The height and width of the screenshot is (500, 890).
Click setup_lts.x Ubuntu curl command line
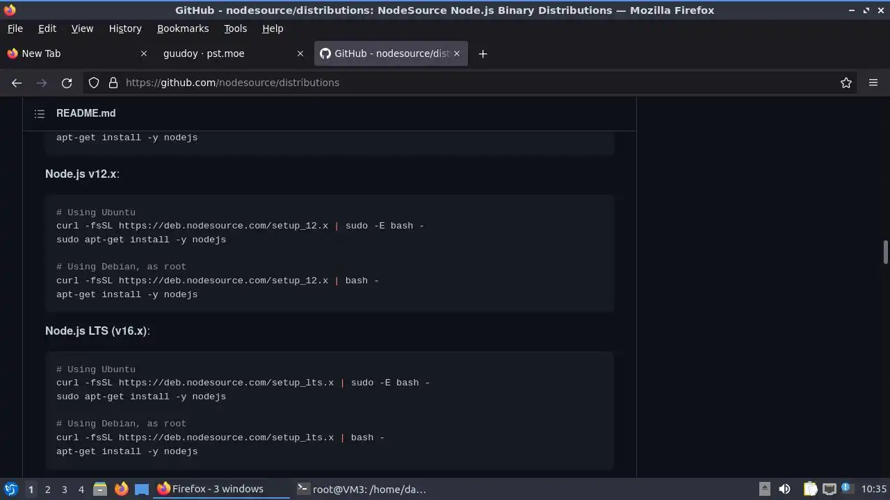243,383
